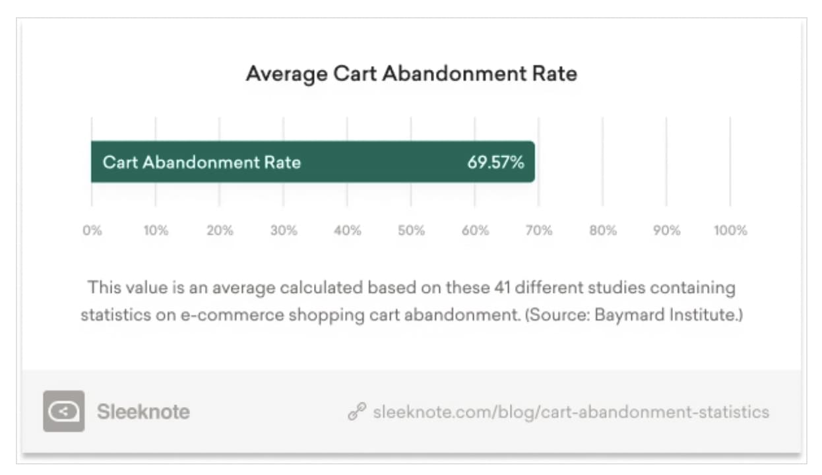Click the 0% axis label
The image size is (822, 475).
coord(92,231)
